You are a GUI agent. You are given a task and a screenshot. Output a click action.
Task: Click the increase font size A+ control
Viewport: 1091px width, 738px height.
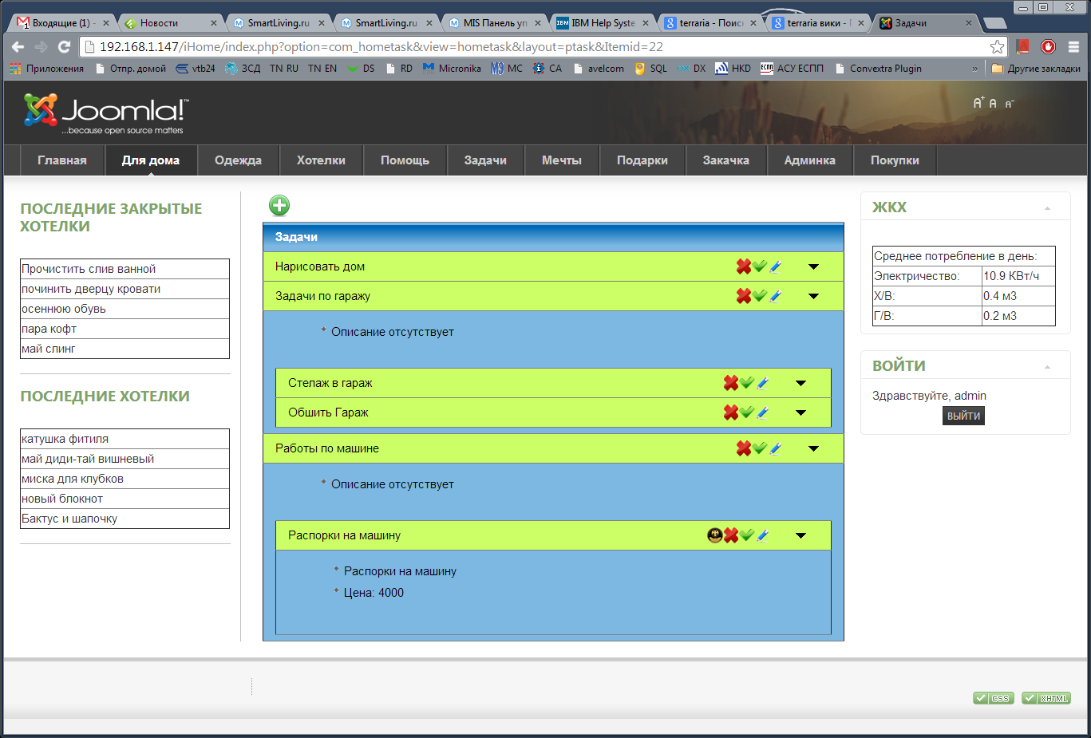click(978, 103)
